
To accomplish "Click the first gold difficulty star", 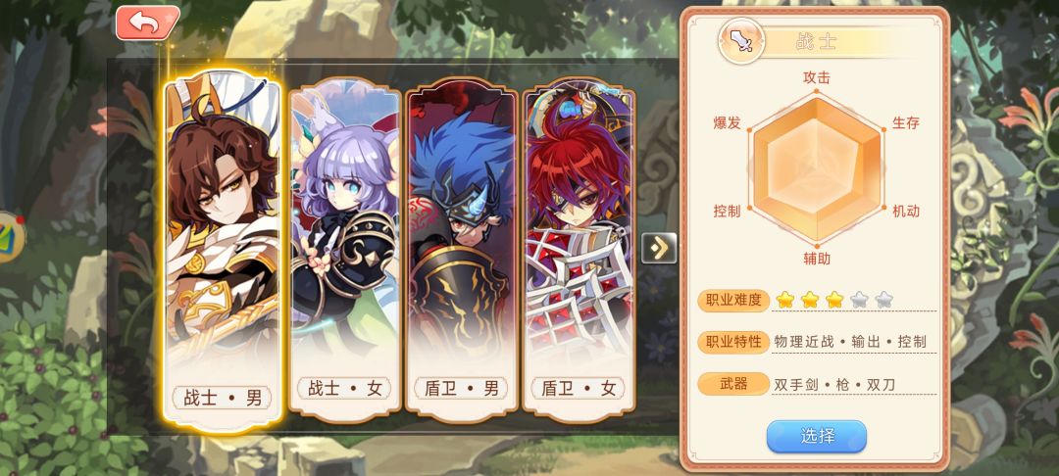I will [x=784, y=300].
